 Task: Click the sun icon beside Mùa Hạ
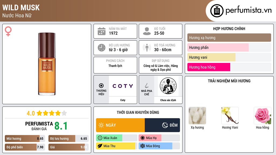pos(143,138)
